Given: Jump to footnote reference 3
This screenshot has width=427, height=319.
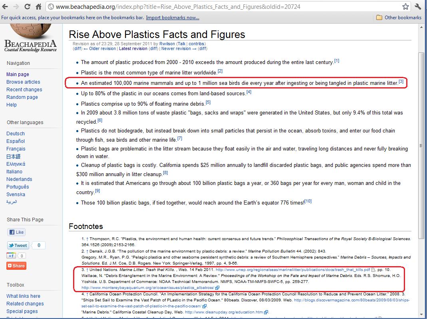Looking at the screenshot, I should click(401, 82).
